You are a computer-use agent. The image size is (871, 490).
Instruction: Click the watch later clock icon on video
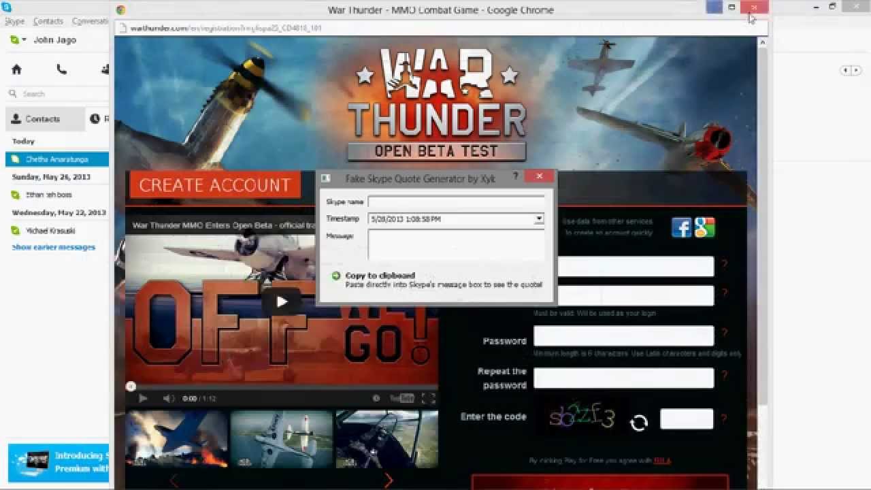coord(376,398)
